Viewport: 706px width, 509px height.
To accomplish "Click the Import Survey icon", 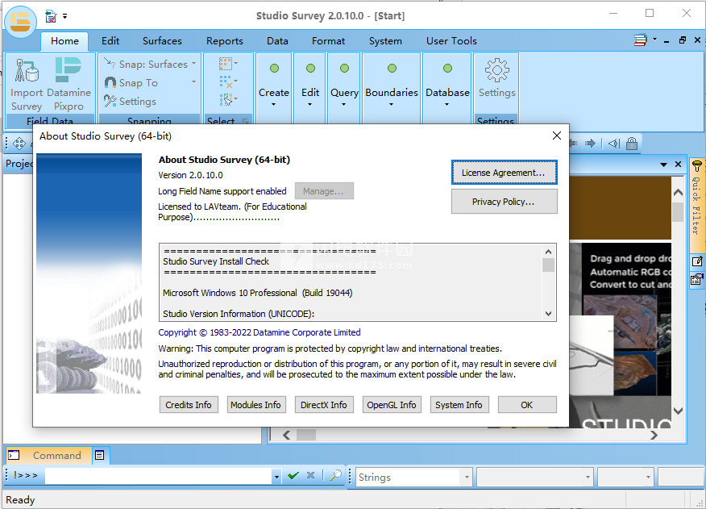I will coord(27,84).
